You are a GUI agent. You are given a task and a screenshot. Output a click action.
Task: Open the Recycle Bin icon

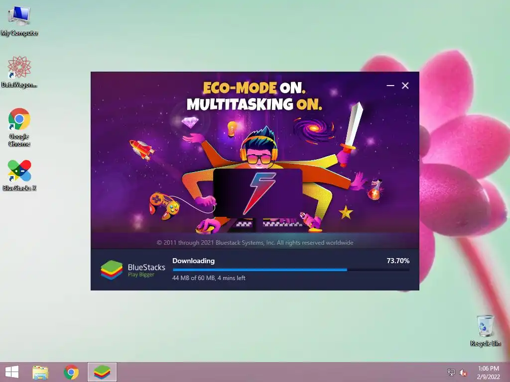[x=485, y=330]
